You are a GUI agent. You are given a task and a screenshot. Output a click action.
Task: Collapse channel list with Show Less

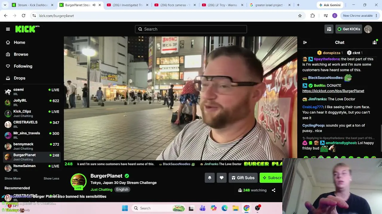pyautogui.click(x=51, y=178)
